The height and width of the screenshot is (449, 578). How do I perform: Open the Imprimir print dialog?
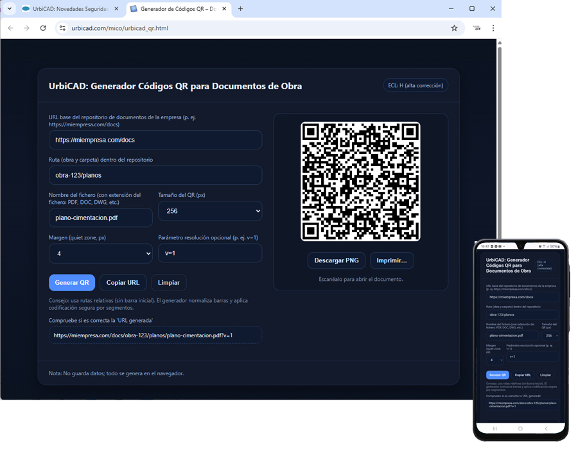[x=392, y=260]
